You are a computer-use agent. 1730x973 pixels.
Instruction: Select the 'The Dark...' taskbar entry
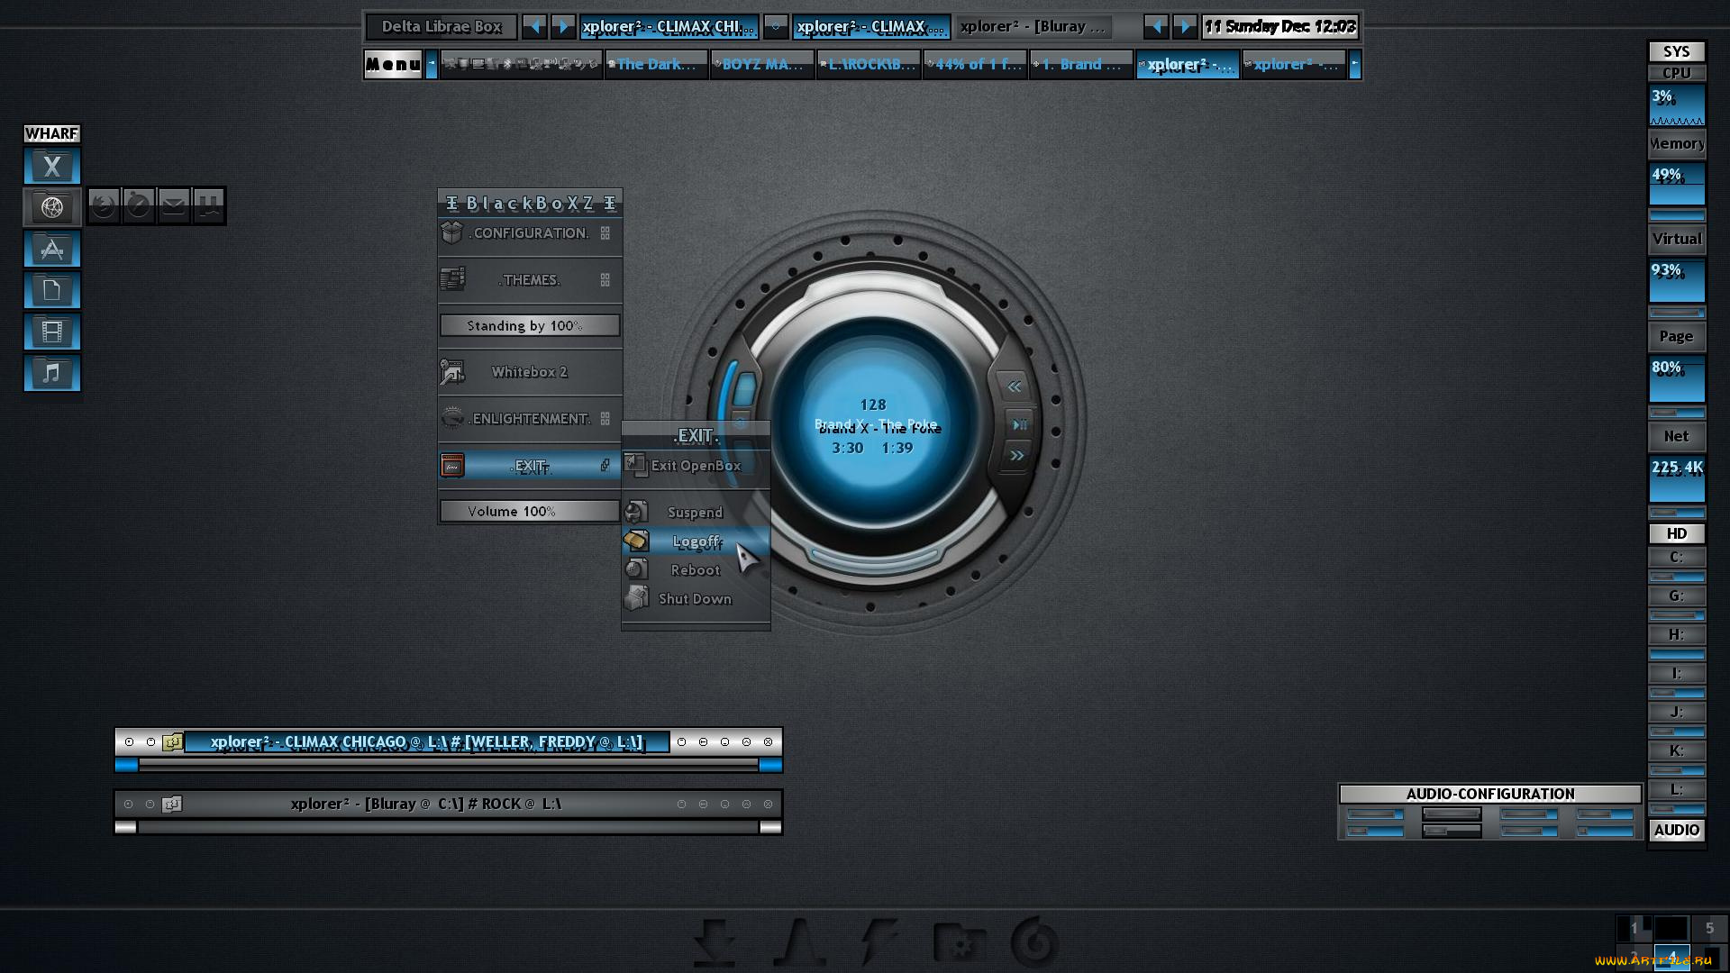pyautogui.click(x=656, y=64)
